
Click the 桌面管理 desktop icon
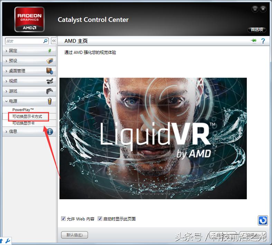[50, 71]
